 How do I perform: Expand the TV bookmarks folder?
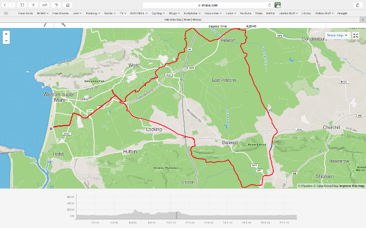tap(123, 13)
